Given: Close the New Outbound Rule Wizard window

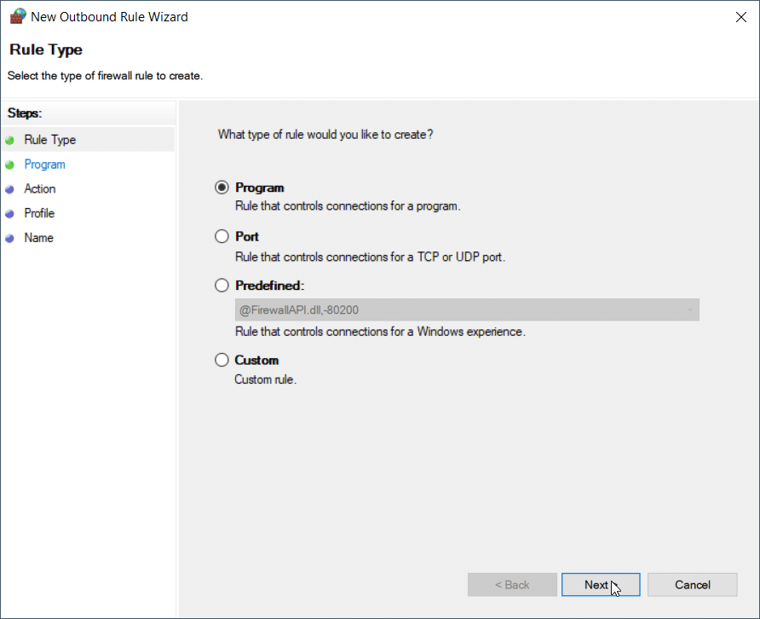Looking at the screenshot, I should [x=740, y=16].
